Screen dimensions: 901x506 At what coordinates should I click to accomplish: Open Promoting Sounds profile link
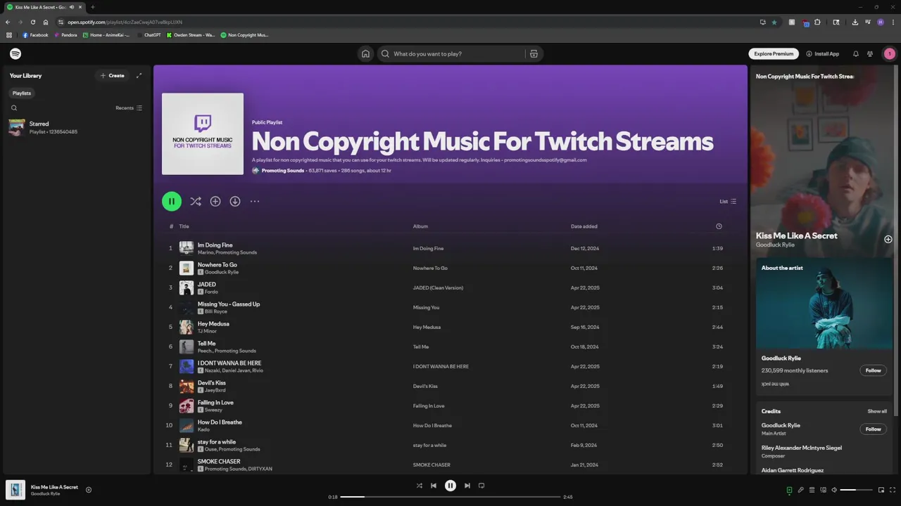283,170
